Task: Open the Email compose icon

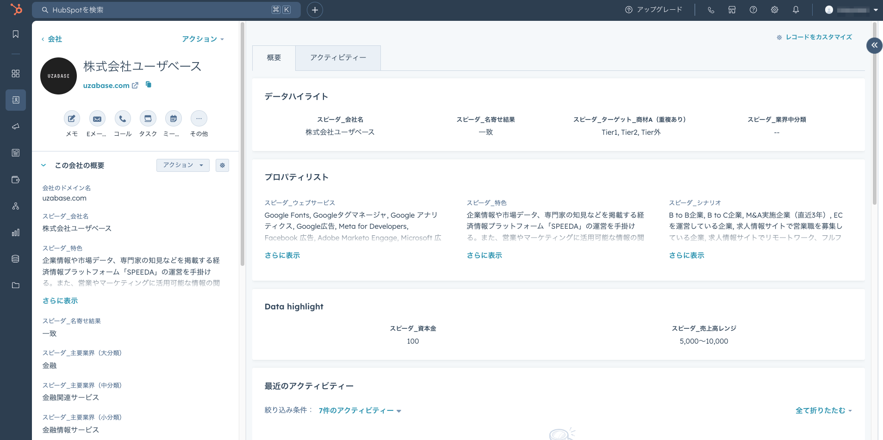Action: pos(97,119)
